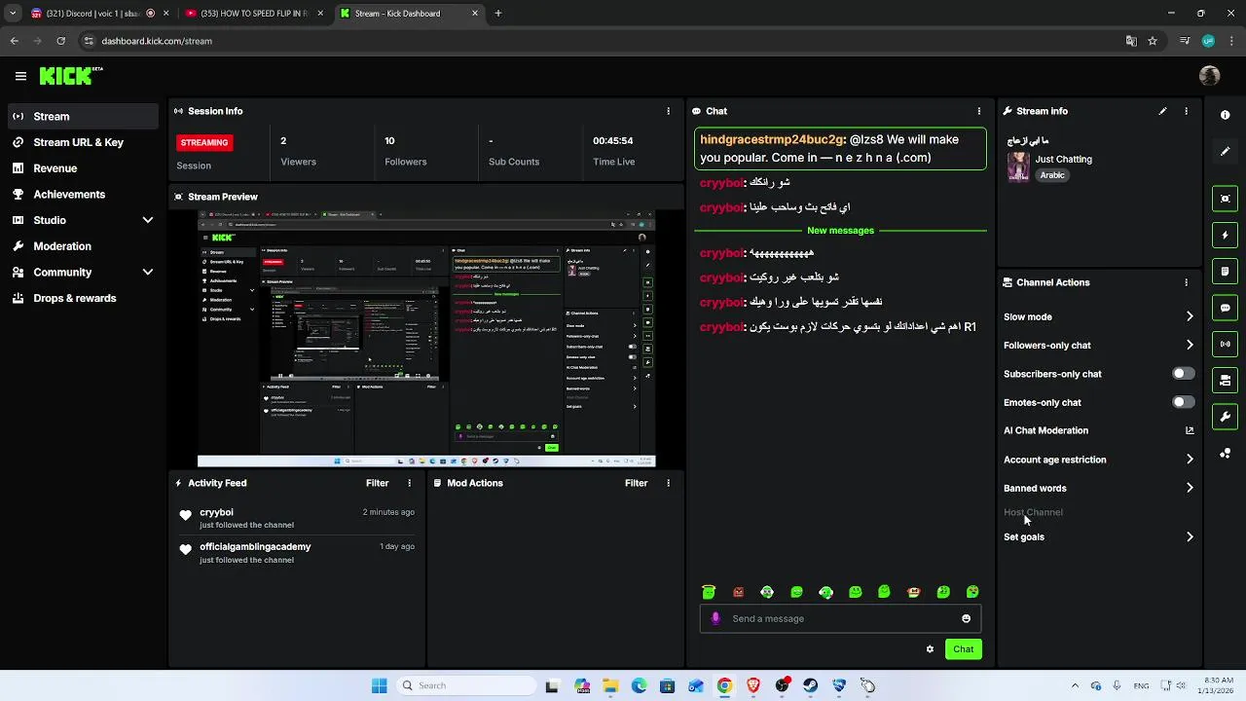Viewport: 1246px width, 701px height.
Task: Click the info icon in right sidebar
Action: (x=1226, y=115)
